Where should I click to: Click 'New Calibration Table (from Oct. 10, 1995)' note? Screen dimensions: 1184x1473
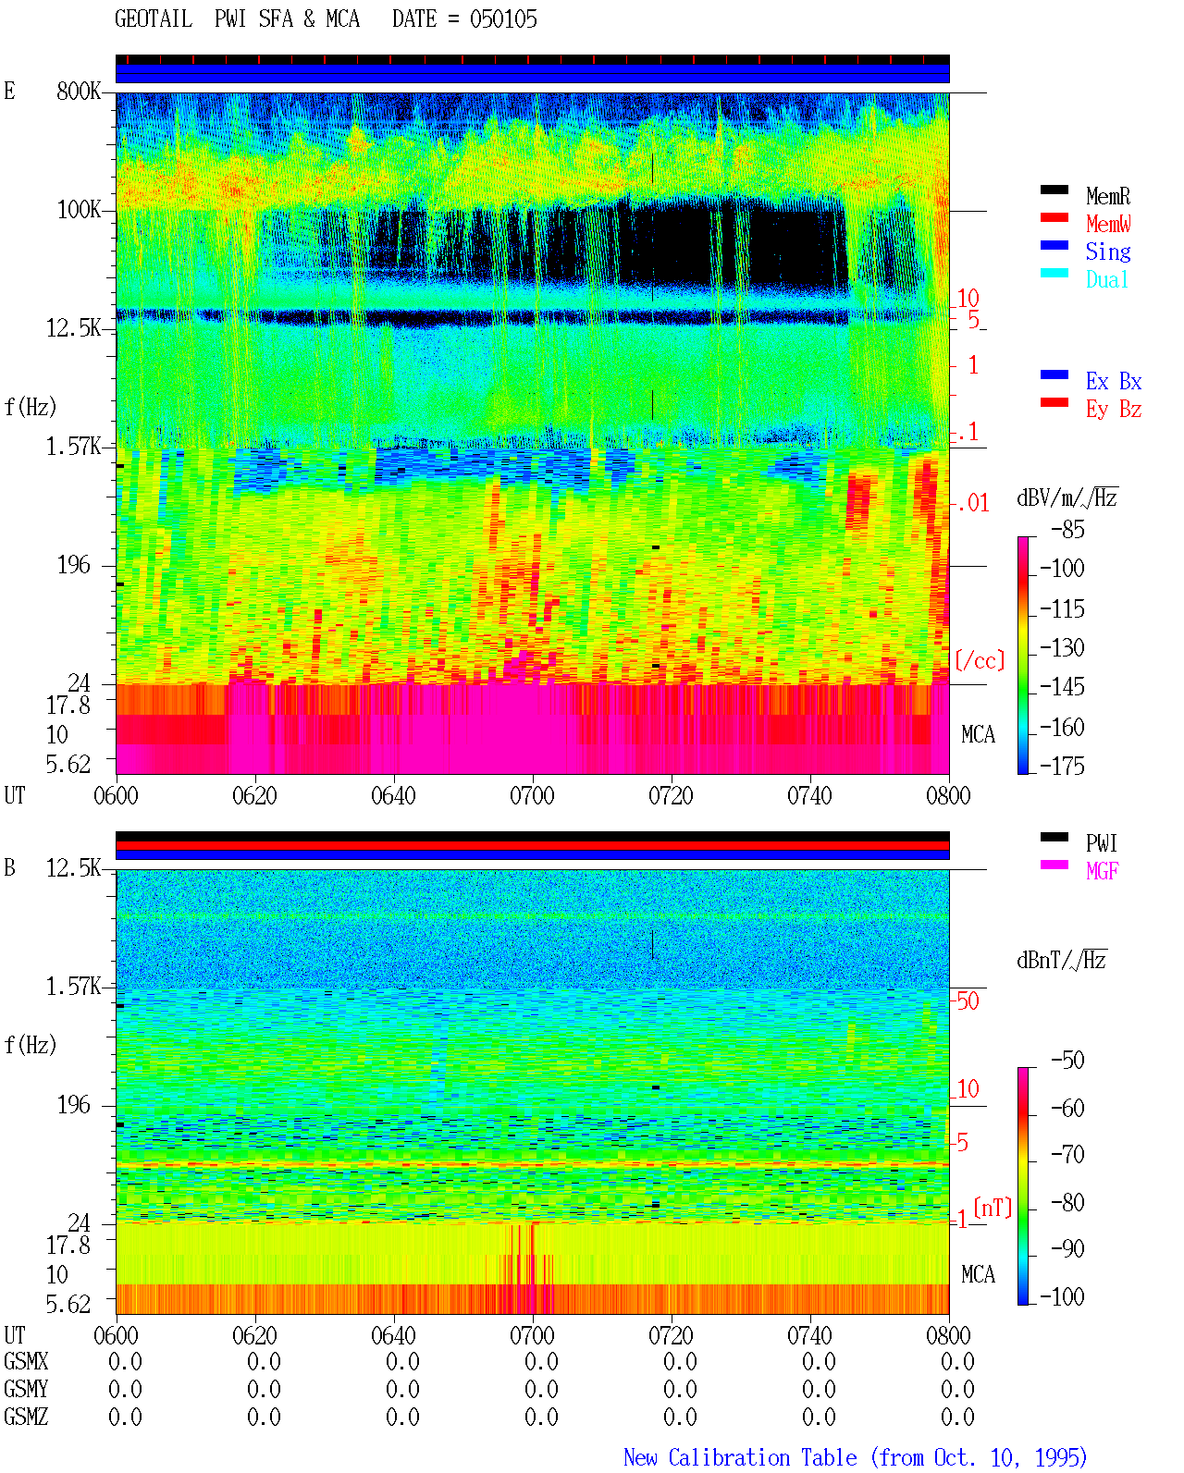856,1458
